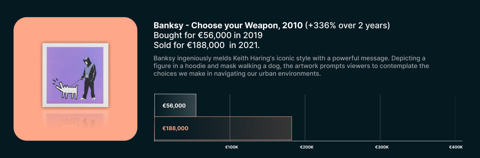Click the €100K axis label
Screen dimensions: 480x158
point(232,147)
